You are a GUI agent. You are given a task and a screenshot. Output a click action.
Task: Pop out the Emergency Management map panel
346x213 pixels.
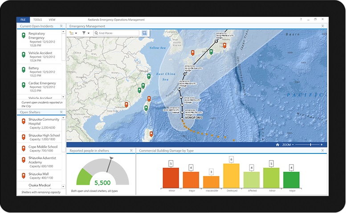(322, 26)
